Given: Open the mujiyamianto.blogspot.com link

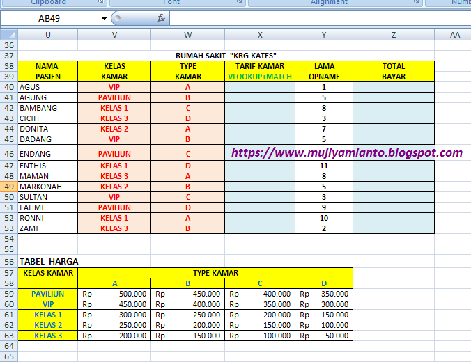Looking at the screenshot, I should [347, 152].
